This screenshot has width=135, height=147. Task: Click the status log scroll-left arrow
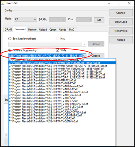6,135
